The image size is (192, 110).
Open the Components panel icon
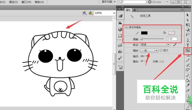(120, 52)
